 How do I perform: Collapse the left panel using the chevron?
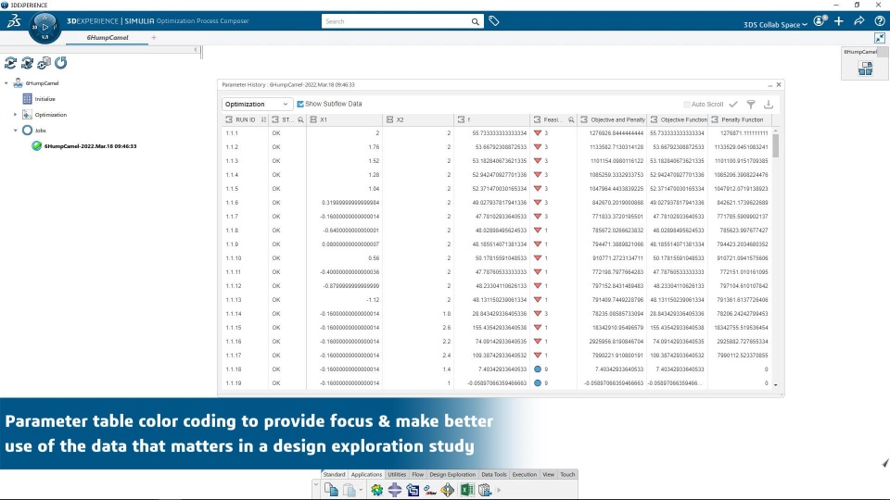pos(196,50)
